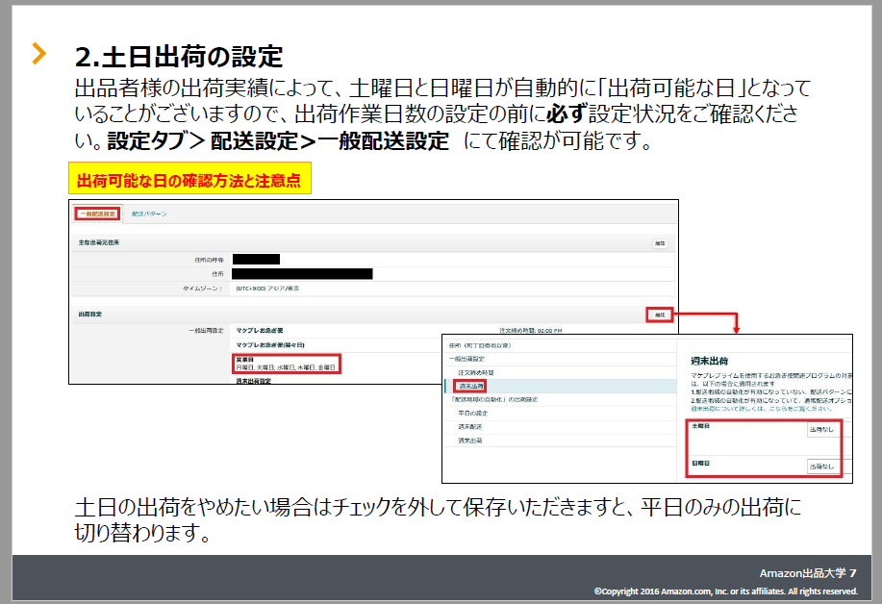Viewport: 882px width, 604px height.
Task: Click the highlighted 営業日 weekday list
Action: [288, 366]
